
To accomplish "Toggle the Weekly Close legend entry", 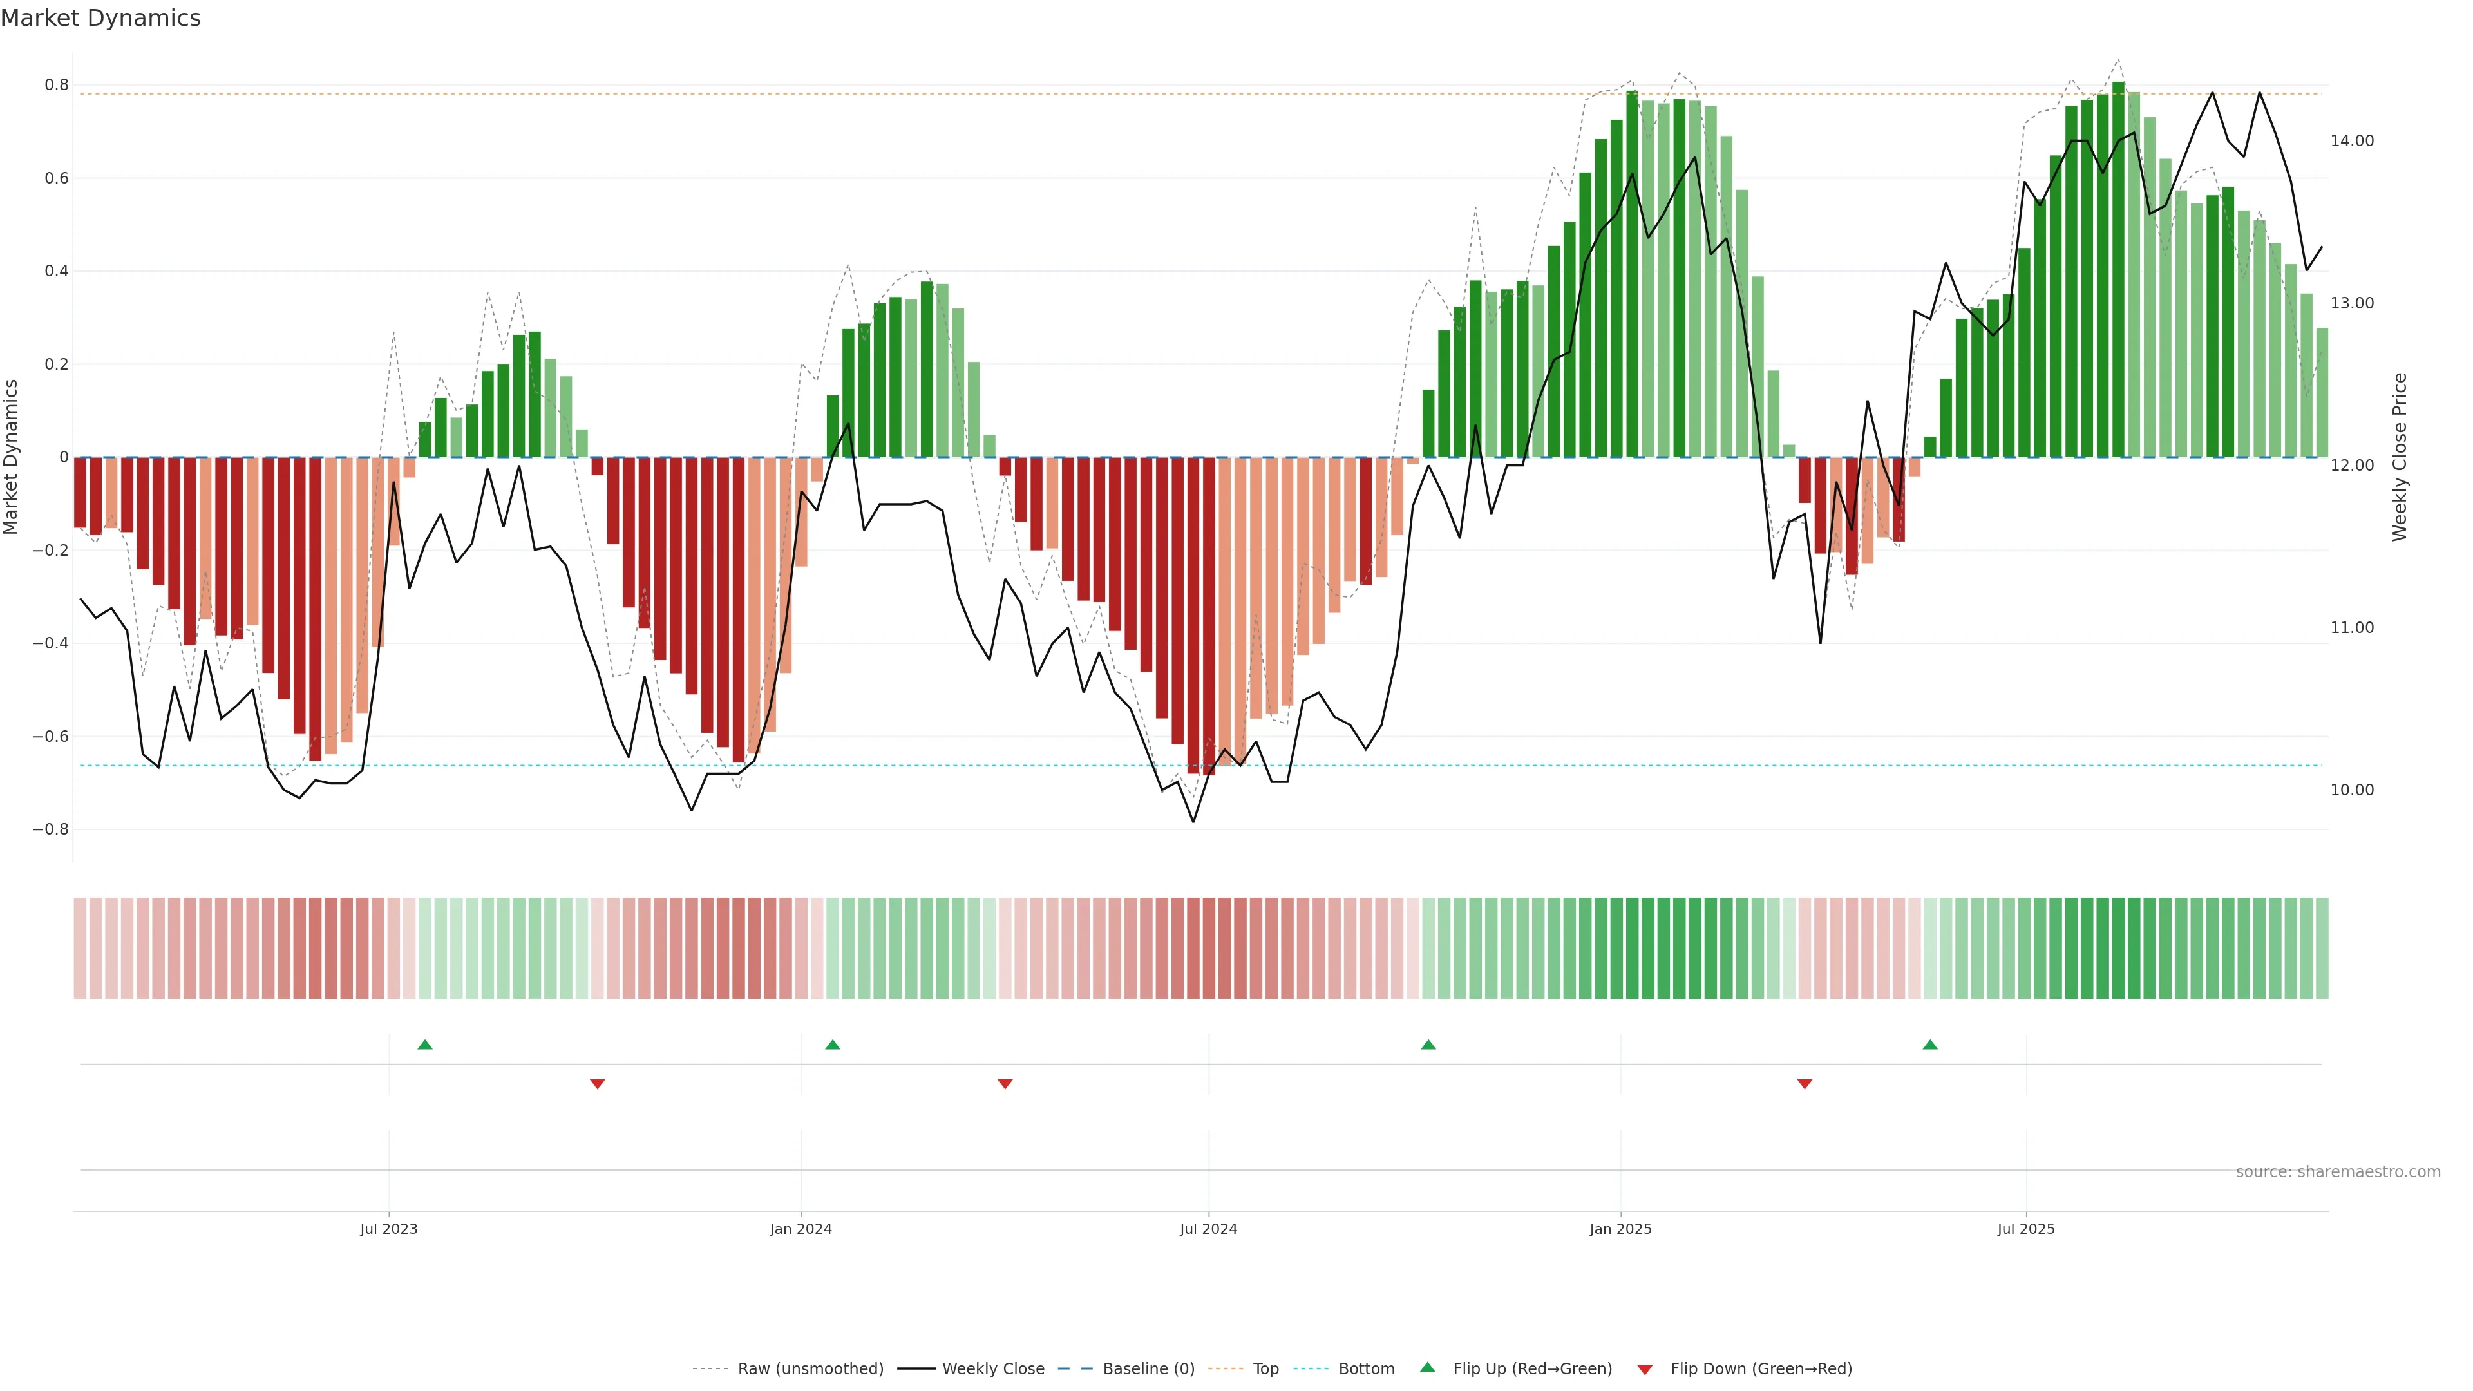I will [x=992, y=1369].
